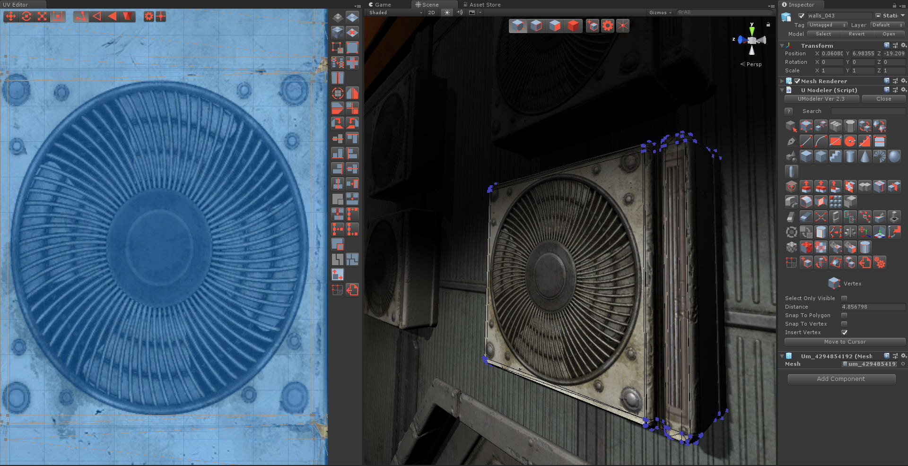Select the UModeler Capsule primitive tool

coord(792,171)
